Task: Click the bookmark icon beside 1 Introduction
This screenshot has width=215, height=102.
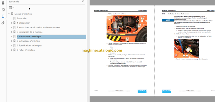Action: 14,23
